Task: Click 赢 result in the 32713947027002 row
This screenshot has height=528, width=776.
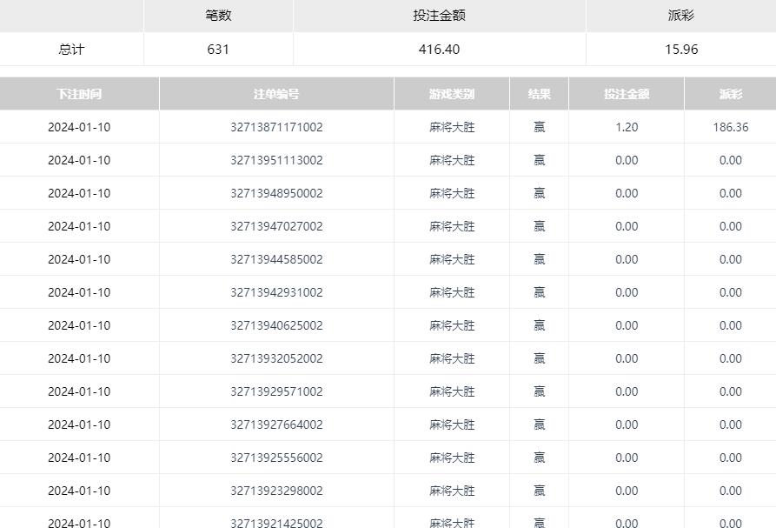Action: [540, 226]
